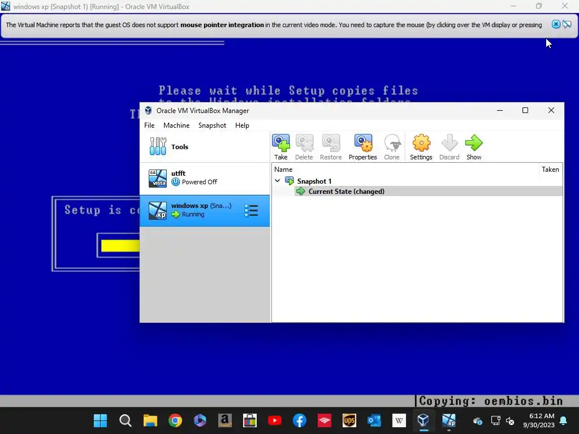Open the OneDrive cloud tray icon
The height and width of the screenshot is (434, 579).
click(x=477, y=420)
